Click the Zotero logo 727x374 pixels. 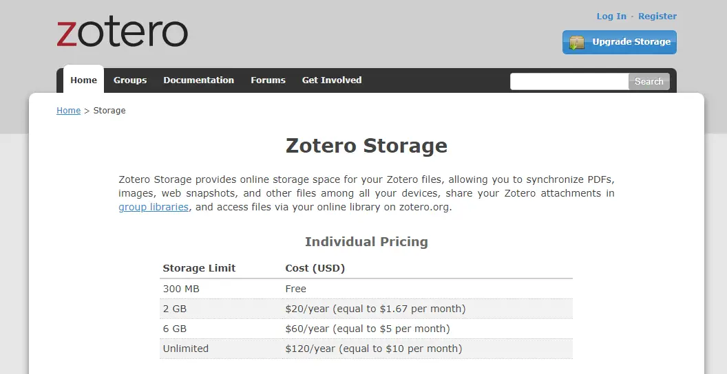pyautogui.click(x=122, y=32)
